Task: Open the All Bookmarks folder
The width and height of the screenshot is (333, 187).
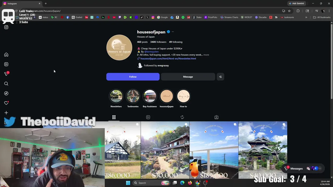Action: (x=322, y=17)
